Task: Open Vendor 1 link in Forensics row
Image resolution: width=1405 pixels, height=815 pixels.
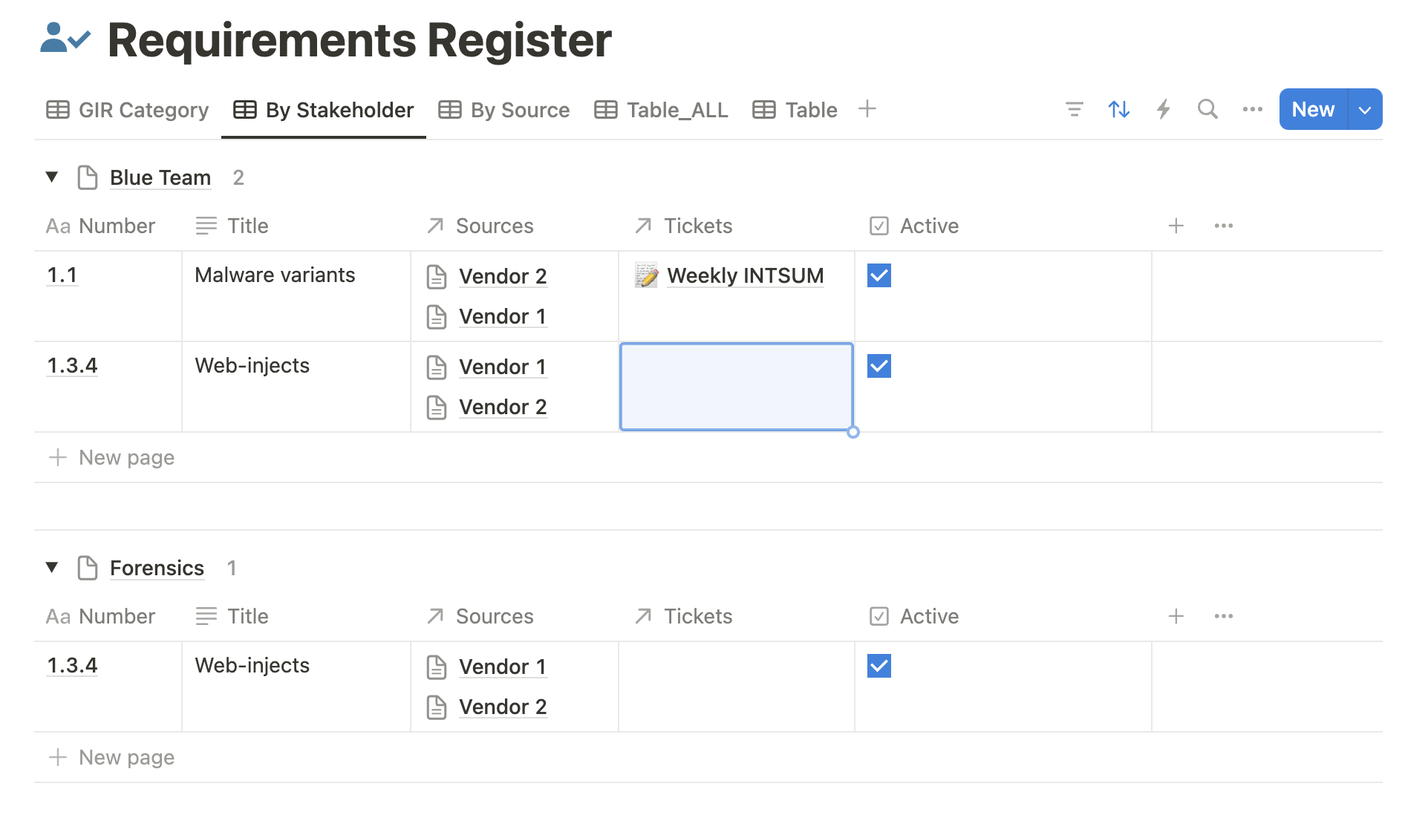Action: (503, 667)
